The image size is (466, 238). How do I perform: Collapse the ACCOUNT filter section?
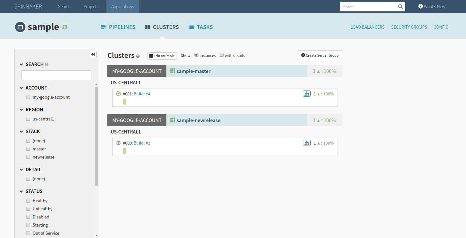22,88
